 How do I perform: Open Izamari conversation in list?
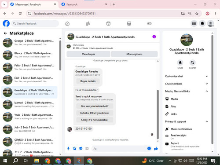pos(29,104)
